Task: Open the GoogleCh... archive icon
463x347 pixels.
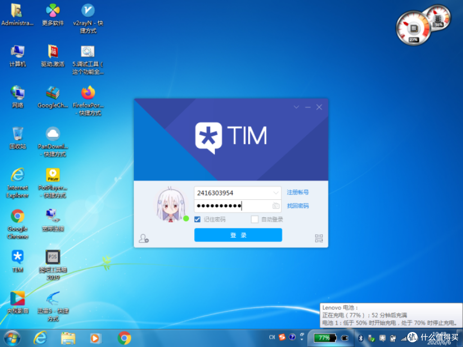Action: [x=53, y=97]
